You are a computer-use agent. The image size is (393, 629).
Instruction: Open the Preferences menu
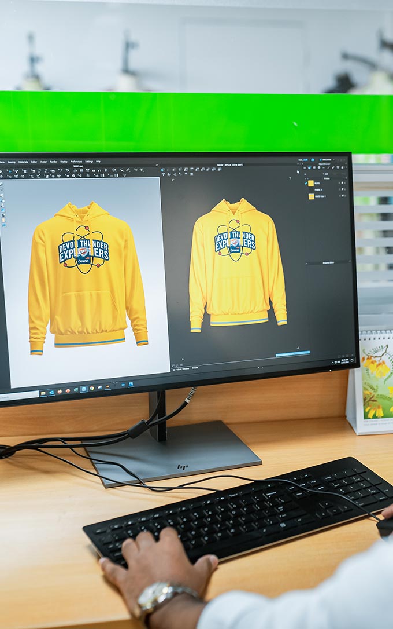point(76,162)
